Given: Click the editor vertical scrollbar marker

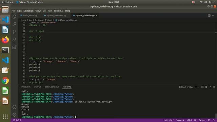Looking at the screenshot, I should pos(216,33).
